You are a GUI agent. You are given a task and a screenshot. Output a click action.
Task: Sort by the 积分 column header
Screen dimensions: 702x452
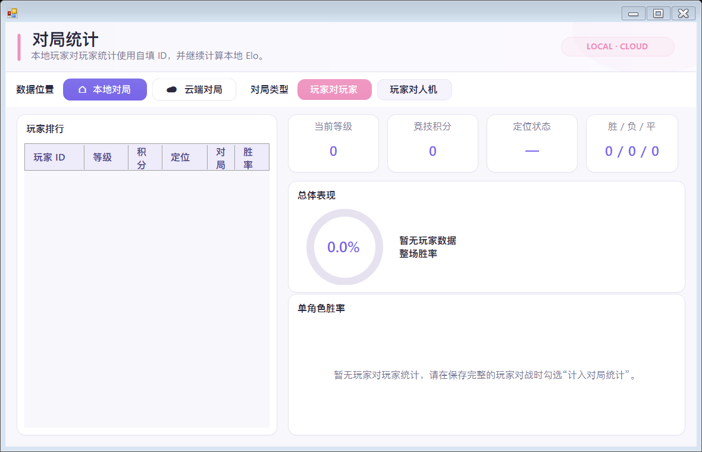[145, 157]
